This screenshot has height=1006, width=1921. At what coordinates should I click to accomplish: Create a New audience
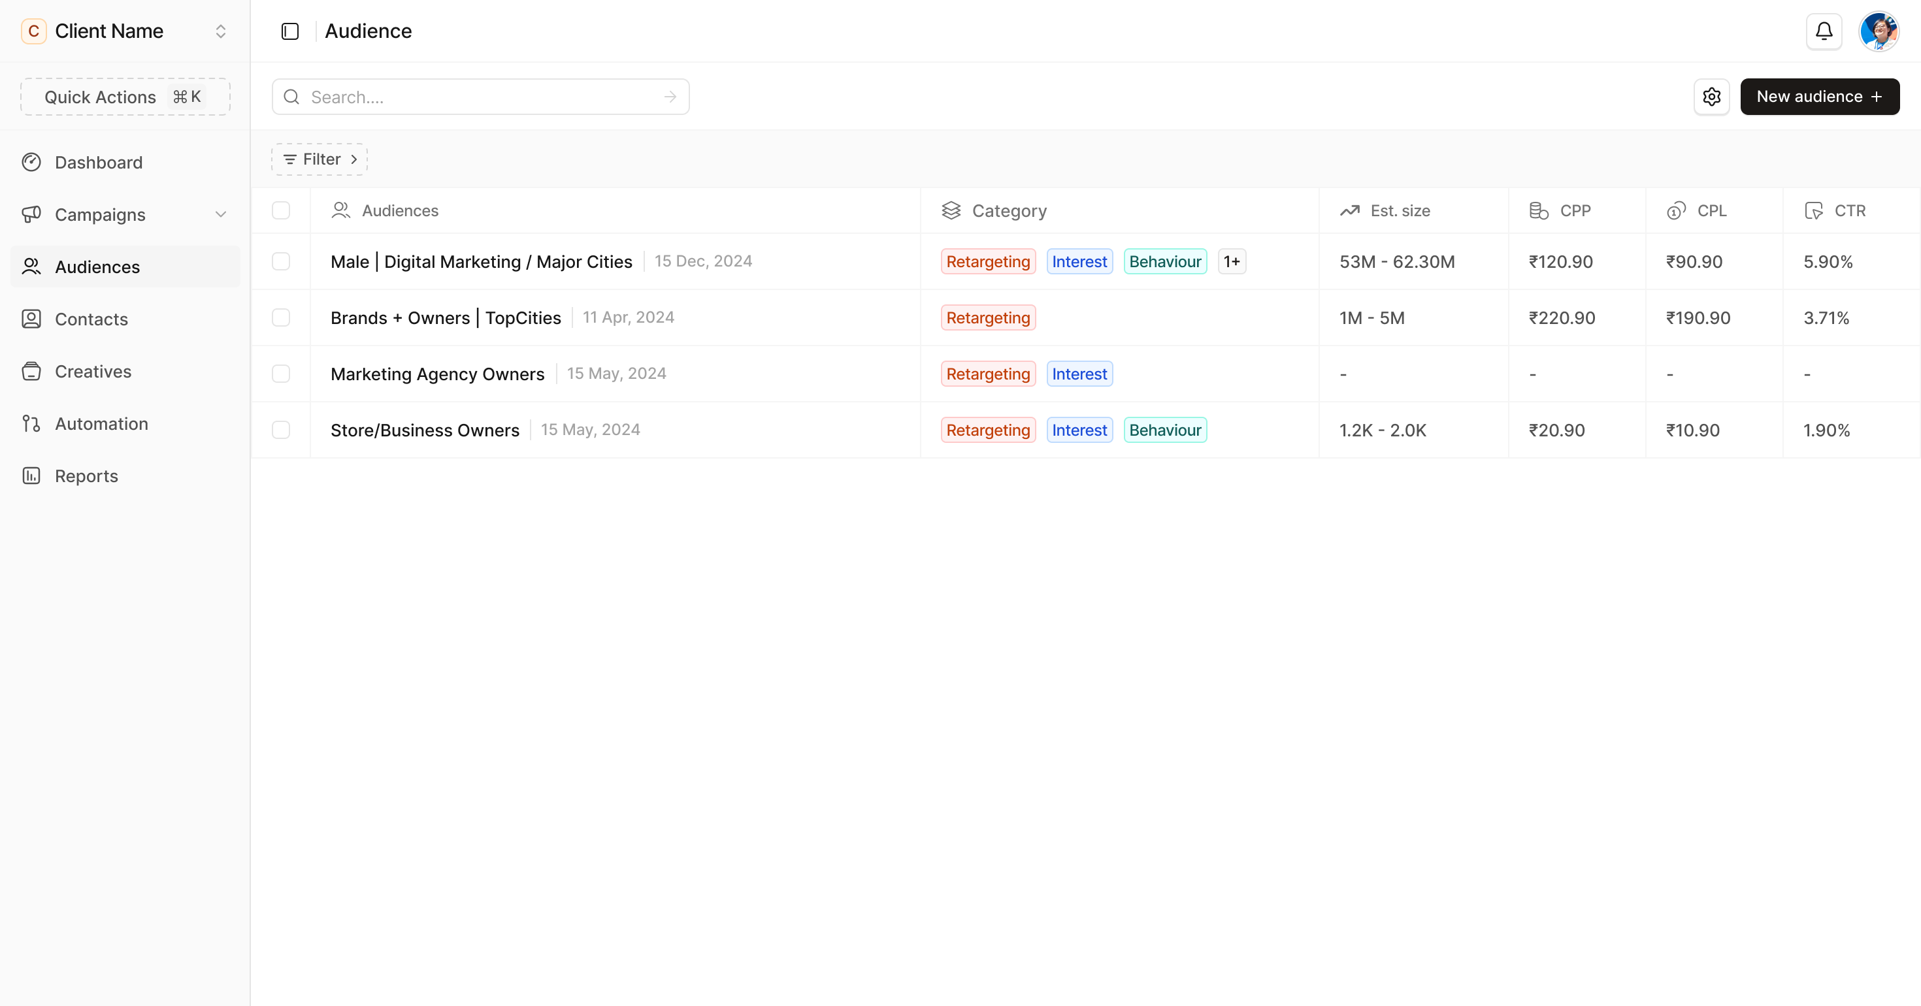tap(1820, 97)
